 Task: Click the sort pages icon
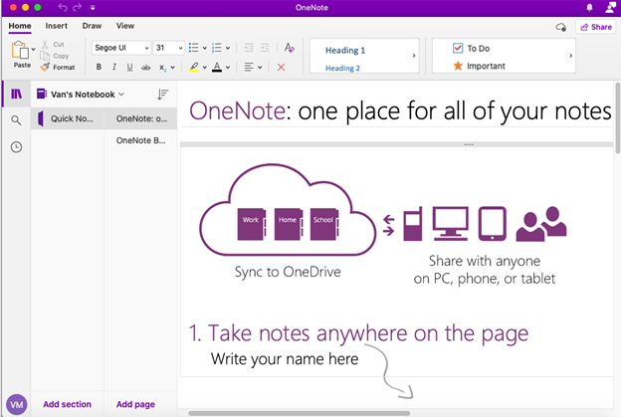pyautogui.click(x=162, y=95)
